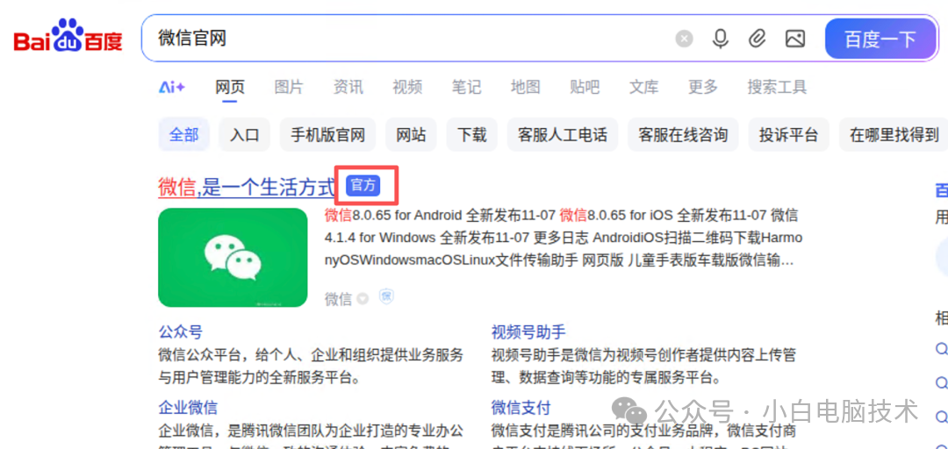
Task: Click the WeChat green logo thumbnail
Action: (x=233, y=258)
